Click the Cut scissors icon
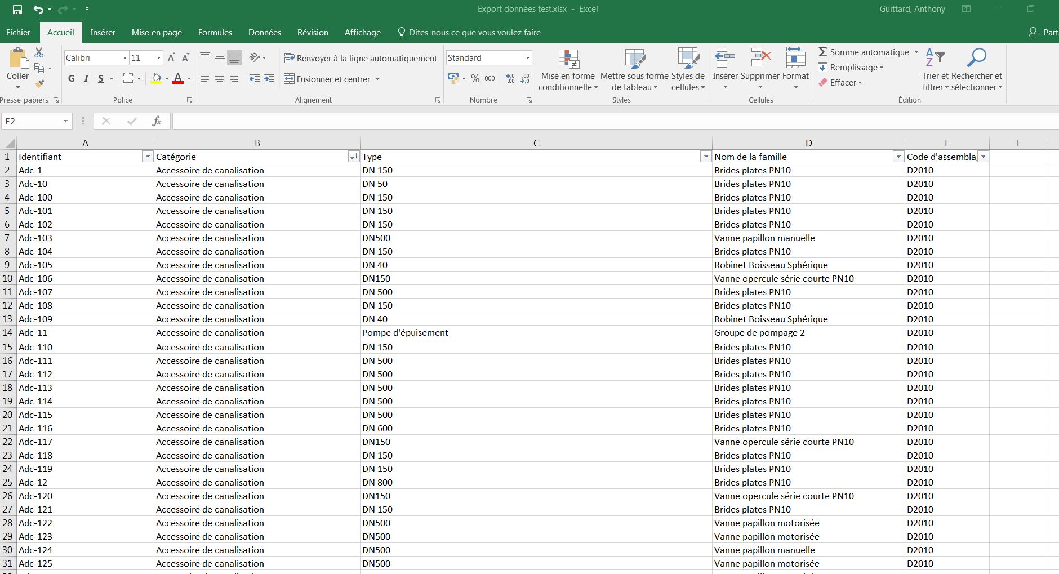Viewport: 1059px width, 574px height. coord(39,52)
